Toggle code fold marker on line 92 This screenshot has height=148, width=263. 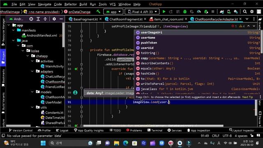[x=81, y=106]
